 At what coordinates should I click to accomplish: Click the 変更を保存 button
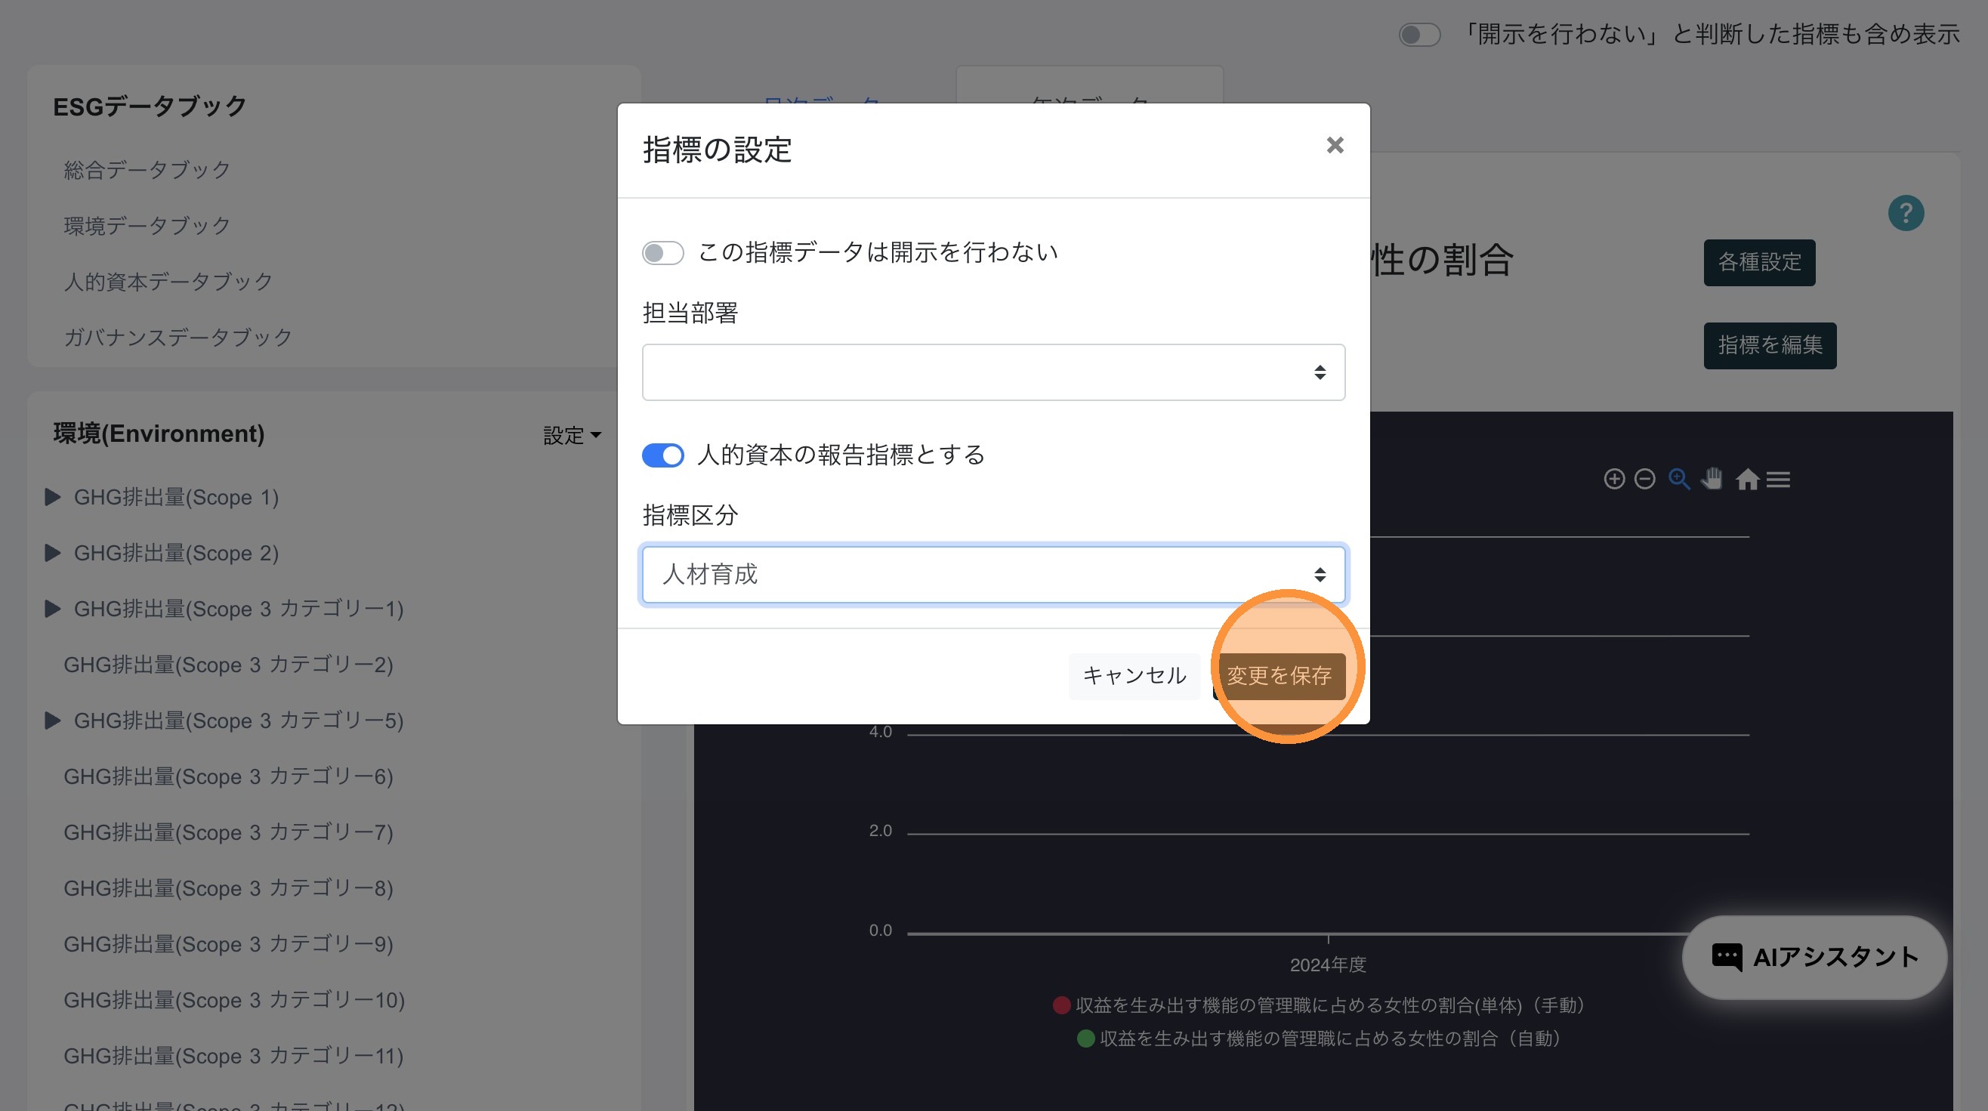(x=1279, y=676)
